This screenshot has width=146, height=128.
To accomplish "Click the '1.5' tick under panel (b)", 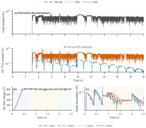I will [x=48, y=114].
